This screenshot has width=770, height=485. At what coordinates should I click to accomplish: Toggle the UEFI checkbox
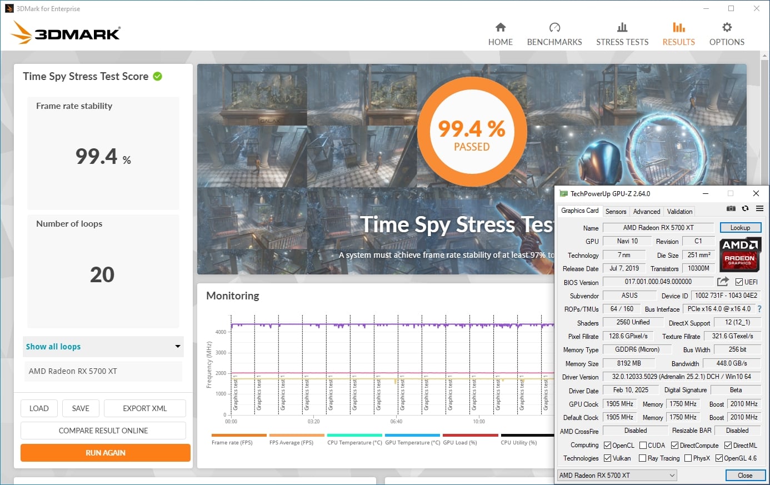point(739,282)
